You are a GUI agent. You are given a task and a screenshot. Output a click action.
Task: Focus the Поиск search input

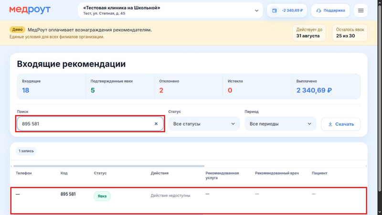tap(90, 124)
